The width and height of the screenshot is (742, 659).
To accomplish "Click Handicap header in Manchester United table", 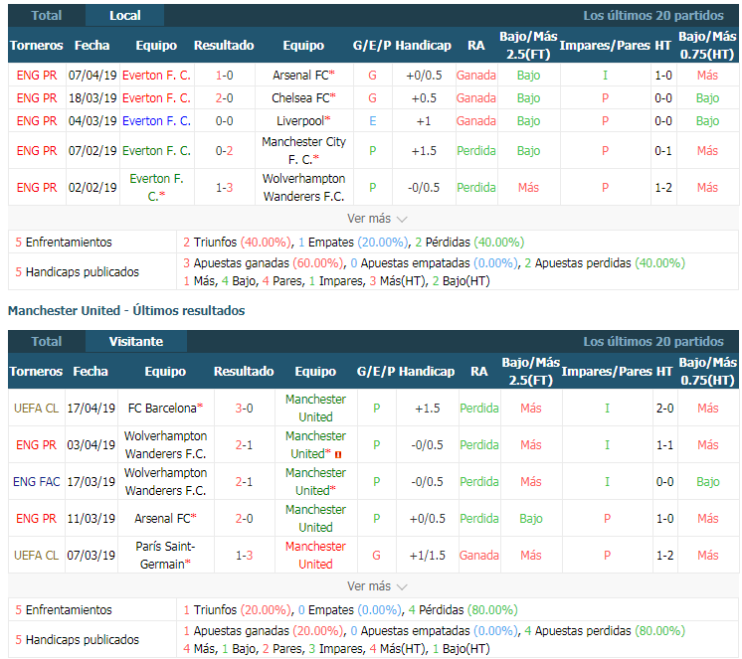I will (427, 372).
